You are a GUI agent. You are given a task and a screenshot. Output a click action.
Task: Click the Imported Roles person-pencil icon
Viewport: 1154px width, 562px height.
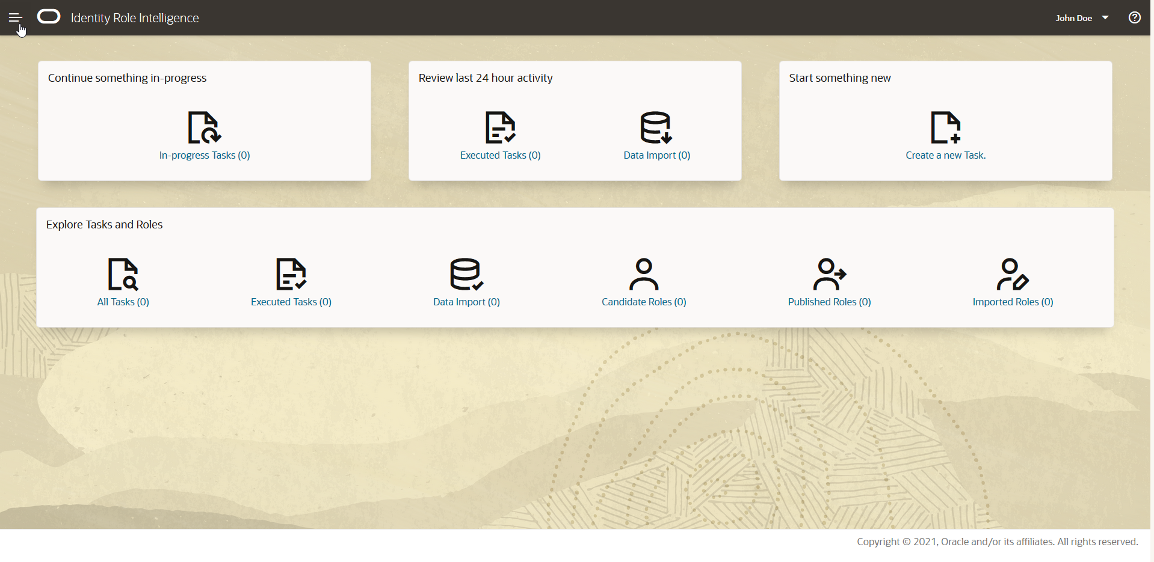[1013, 274]
